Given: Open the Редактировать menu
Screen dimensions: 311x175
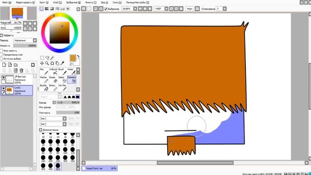Looking at the screenshot, I should pyautogui.click(x=25, y=2).
